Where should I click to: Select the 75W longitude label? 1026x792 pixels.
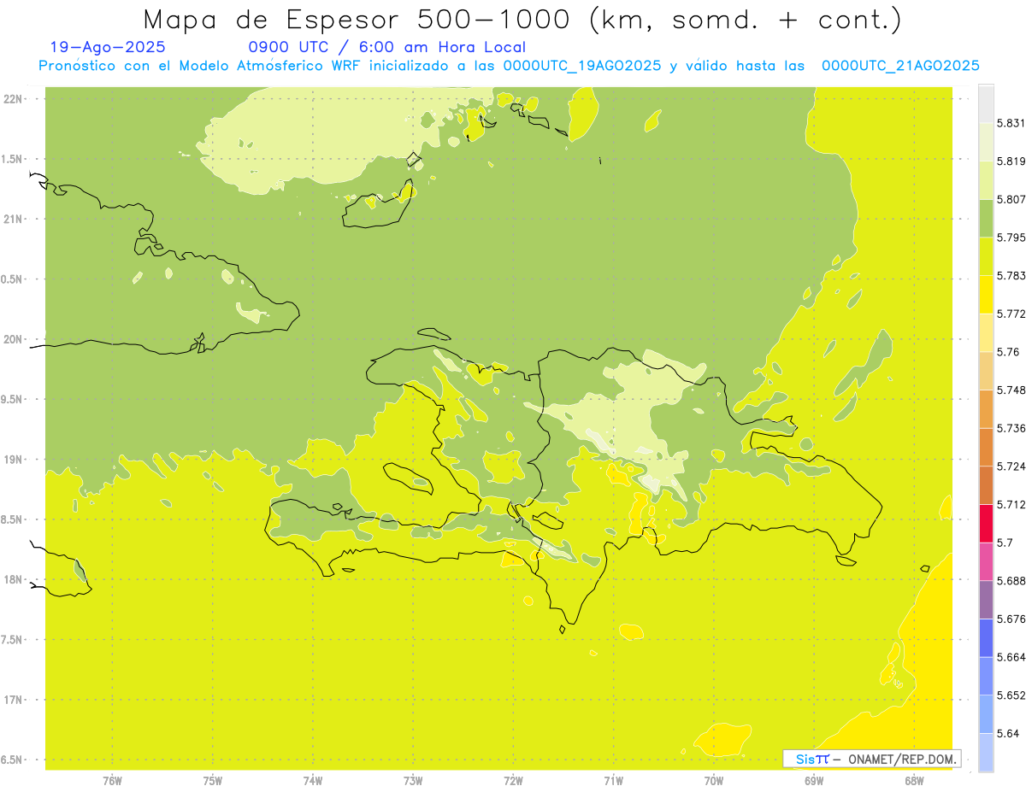pos(213,781)
